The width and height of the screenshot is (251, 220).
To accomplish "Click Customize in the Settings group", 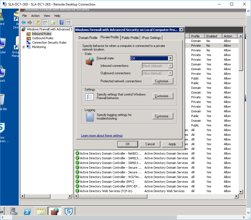I will [163, 96].
